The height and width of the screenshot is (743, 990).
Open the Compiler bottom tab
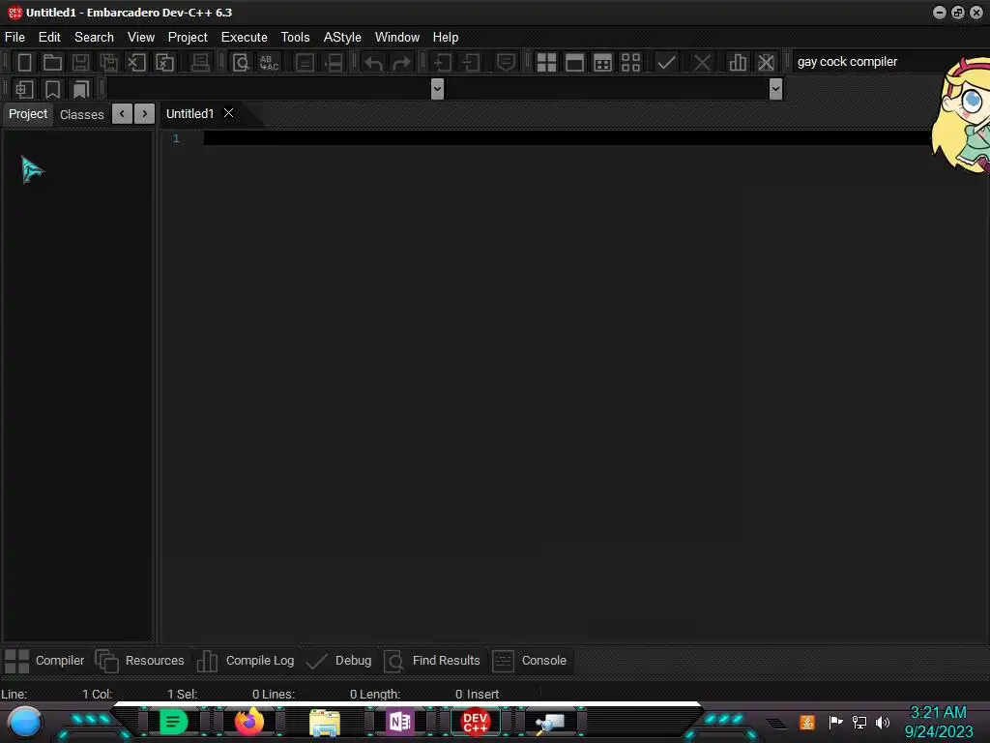44,661
